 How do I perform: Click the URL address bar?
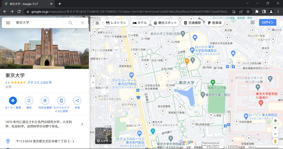130,12
